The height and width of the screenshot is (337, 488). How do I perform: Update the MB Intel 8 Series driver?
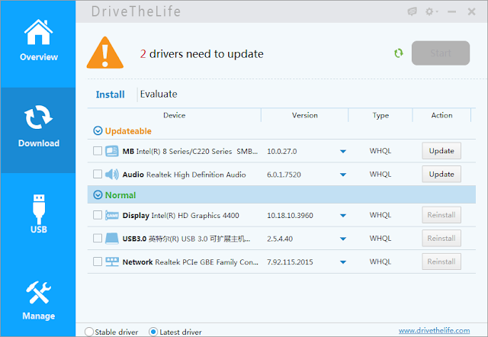441,151
